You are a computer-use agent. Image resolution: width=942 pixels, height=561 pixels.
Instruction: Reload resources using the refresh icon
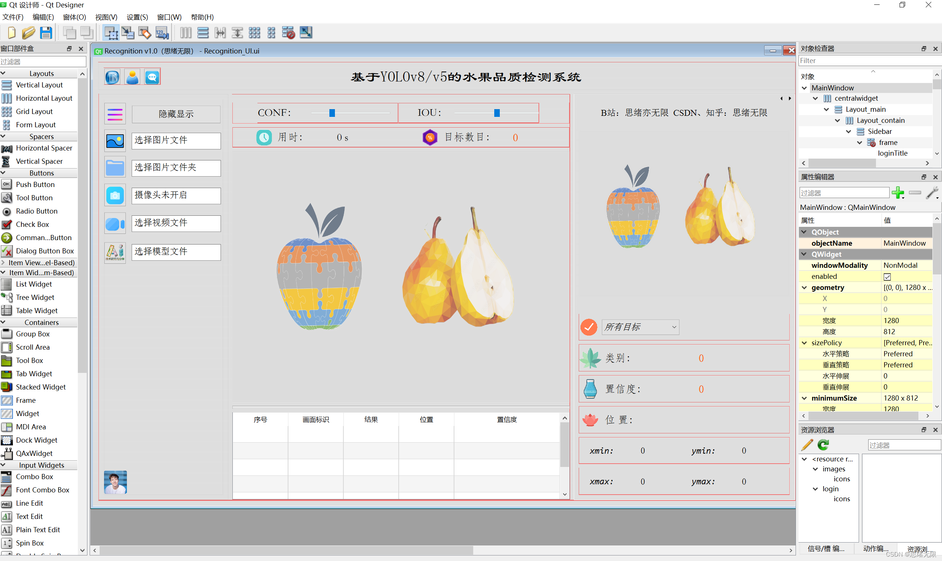click(x=824, y=445)
